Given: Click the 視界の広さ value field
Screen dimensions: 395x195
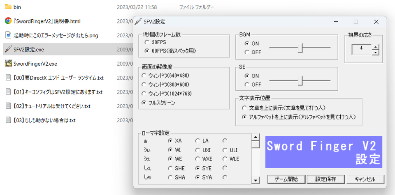Looking at the screenshot, I should coord(361,49).
